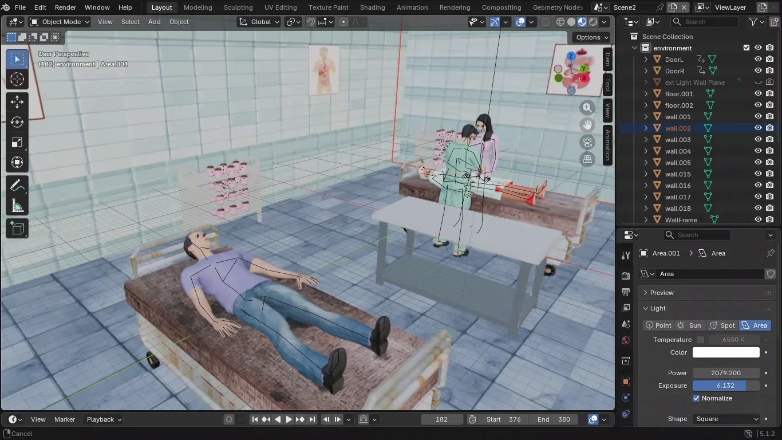Toggle camera view icon in viewport
This screenshot has height=440, width=782.
click(x=587, y=142)
